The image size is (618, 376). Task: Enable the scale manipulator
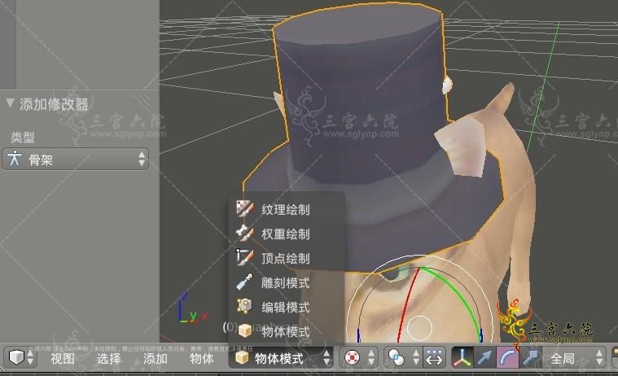click(530, 358)
